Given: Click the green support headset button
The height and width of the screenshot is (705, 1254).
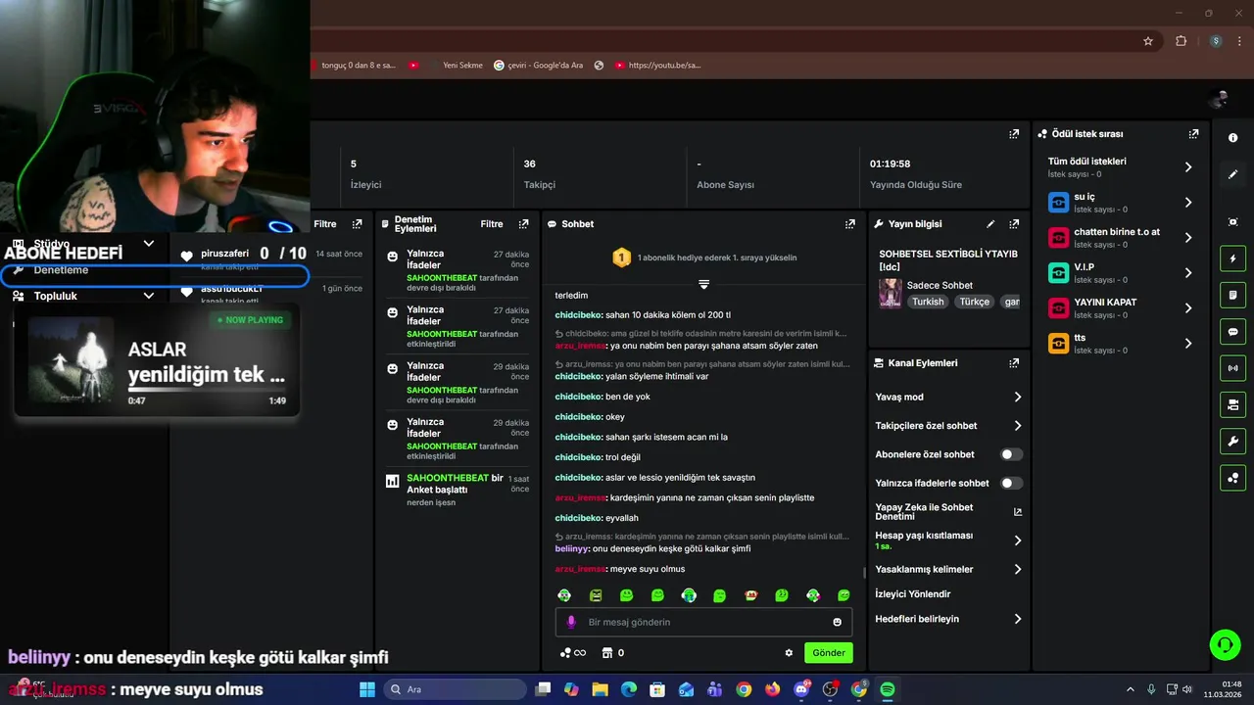Looking at the screenshot, I should coord(1225,644).
